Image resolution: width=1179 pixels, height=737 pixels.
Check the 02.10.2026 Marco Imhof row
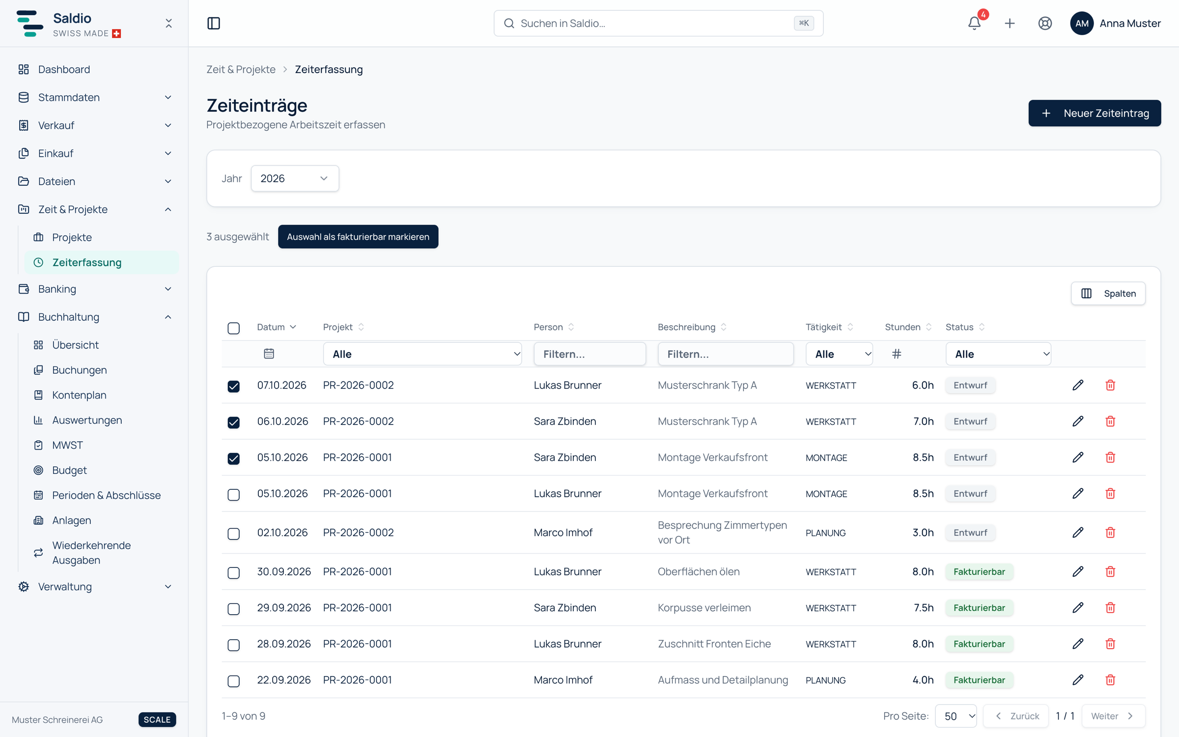234,534
